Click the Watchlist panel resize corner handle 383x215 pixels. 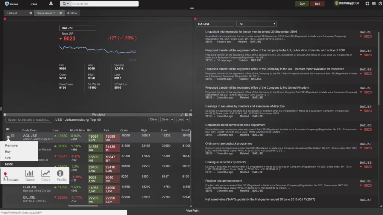pyautogui.click(x=191, y=206)
